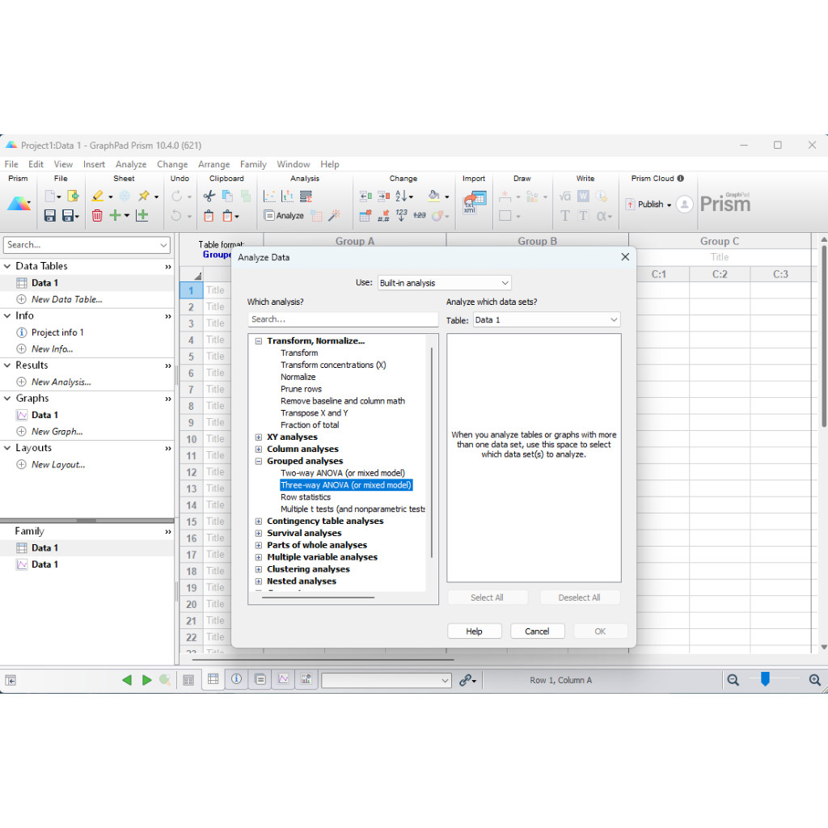Click the zoom slider handle
This screenshot has width=828, height=828.
pyautogui.click(x=765, y=679)
